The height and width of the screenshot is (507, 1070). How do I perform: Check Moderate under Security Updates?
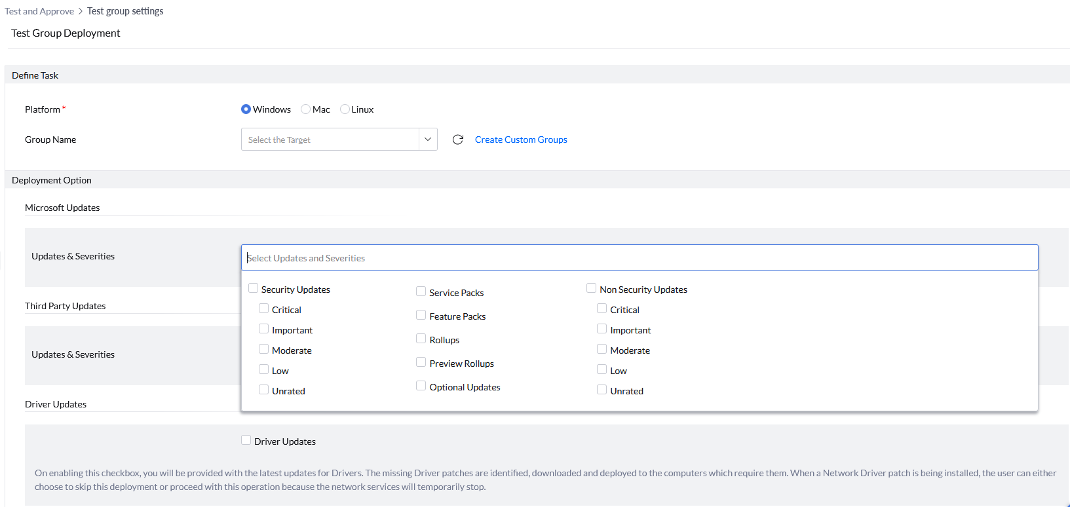263,349
